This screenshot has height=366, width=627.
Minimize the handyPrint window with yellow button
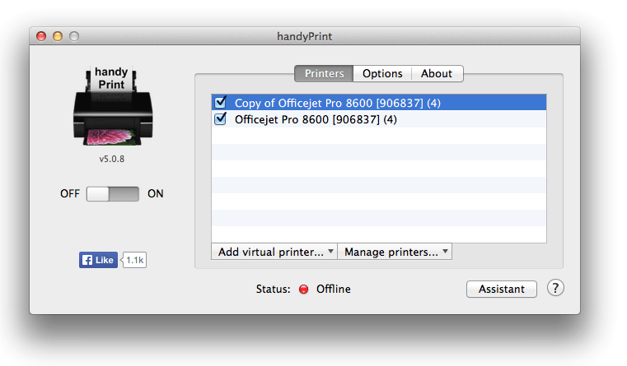point(58,36)
